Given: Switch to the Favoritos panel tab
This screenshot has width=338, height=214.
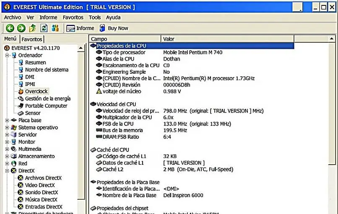Looking at the screenshot, I should (x=32, y=39).
